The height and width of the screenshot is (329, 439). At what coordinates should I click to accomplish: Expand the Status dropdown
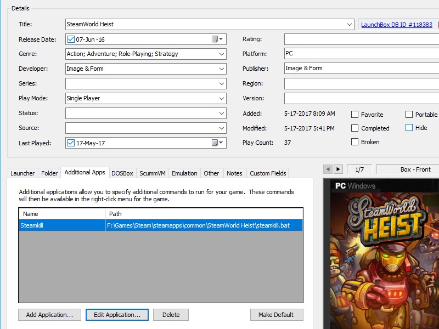click(x=222, y=114)
